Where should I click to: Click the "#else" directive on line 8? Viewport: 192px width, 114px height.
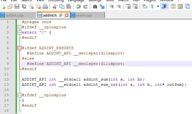28,58
